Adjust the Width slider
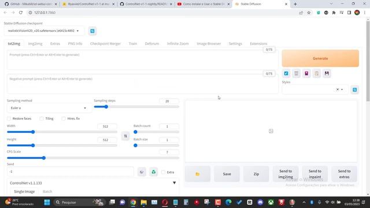This screenshot has width=370, height=208. [x=62, y=132]
